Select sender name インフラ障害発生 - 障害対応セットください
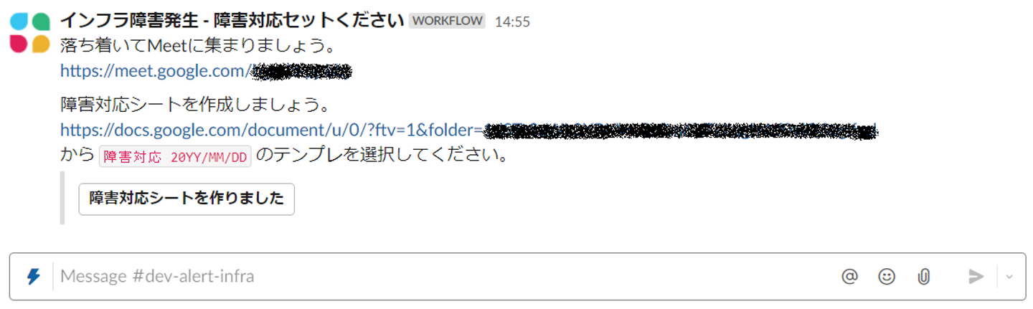 coord(232,20)
